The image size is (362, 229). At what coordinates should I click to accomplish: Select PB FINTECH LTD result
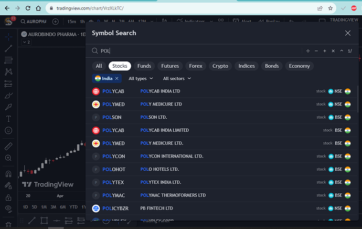click(x=221, y=209)
